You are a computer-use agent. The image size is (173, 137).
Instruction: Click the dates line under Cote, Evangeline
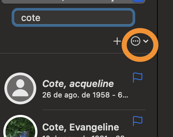(x=84, y=136)
